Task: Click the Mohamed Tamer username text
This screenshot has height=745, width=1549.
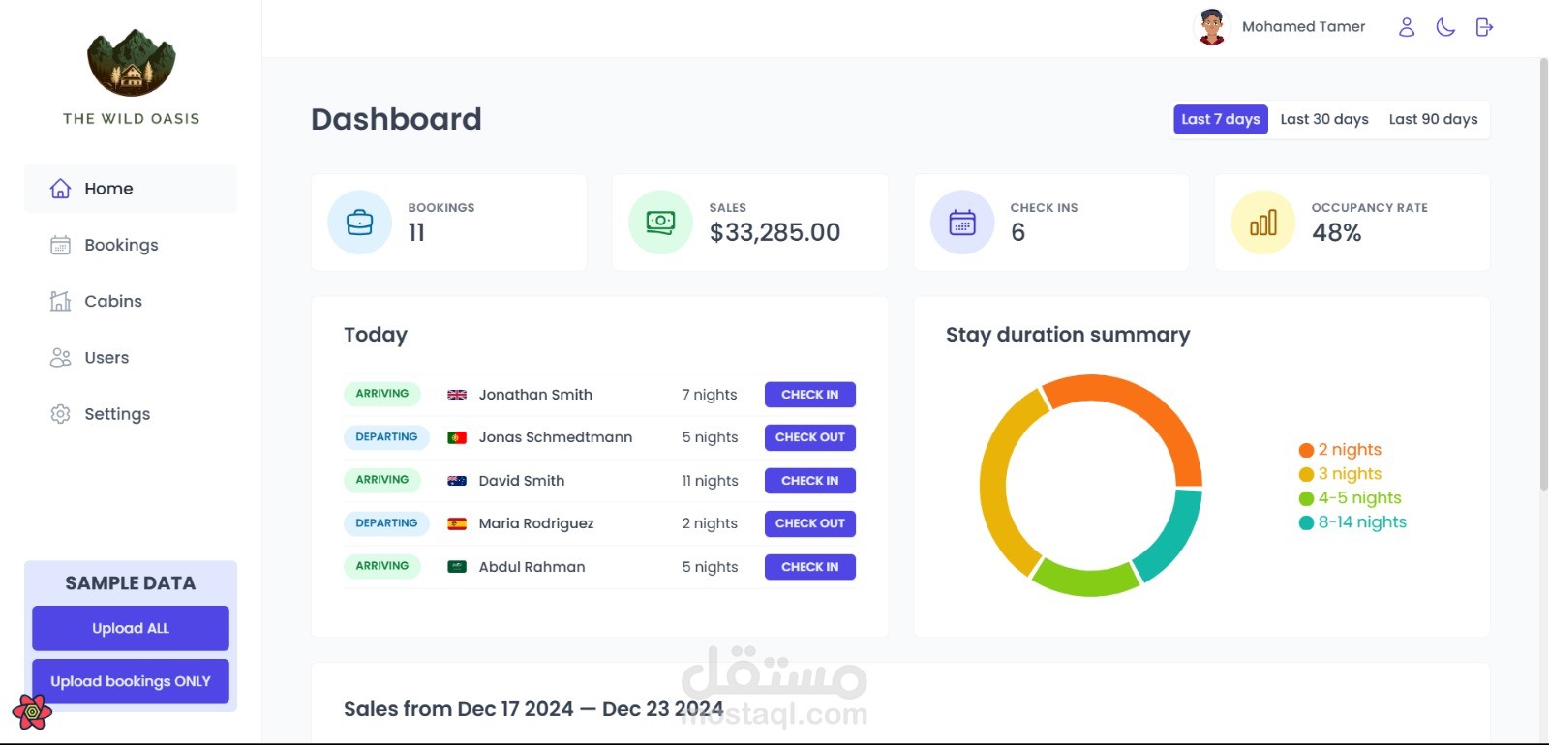Action: [x=1303, y=27]
